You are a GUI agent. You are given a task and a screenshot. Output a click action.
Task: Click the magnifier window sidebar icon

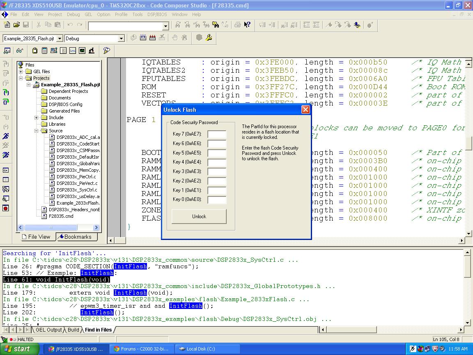(x=6, y=198)
